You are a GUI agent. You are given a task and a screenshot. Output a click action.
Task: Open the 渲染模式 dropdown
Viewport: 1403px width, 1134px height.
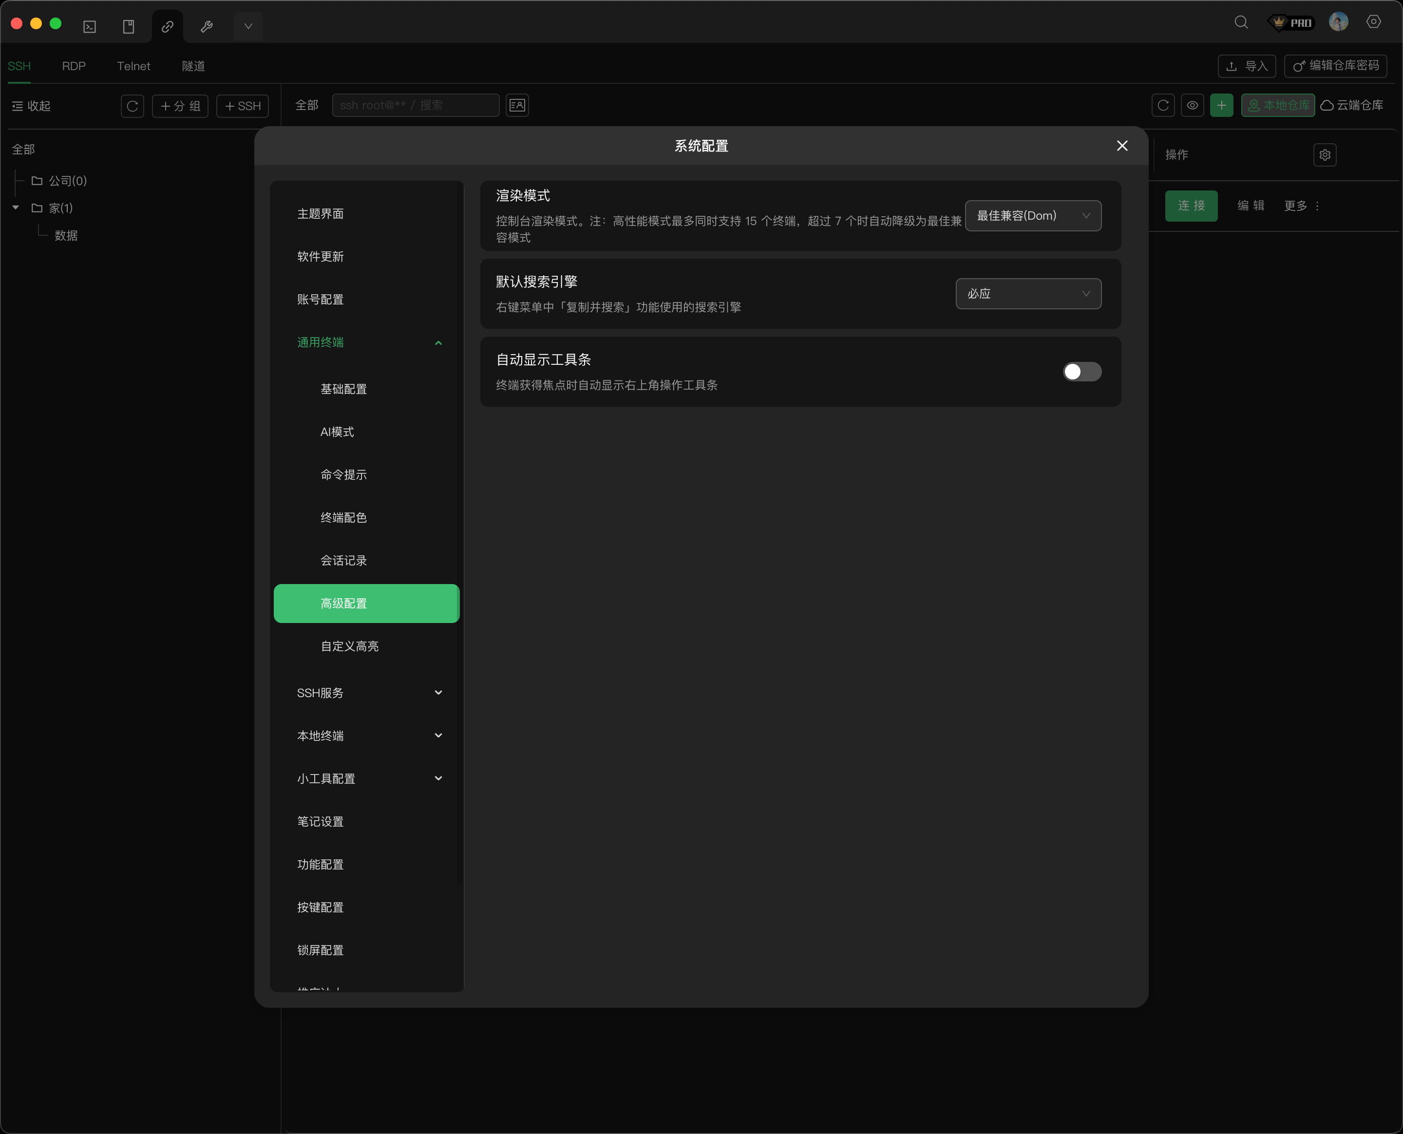click(x=1033, y=216)
